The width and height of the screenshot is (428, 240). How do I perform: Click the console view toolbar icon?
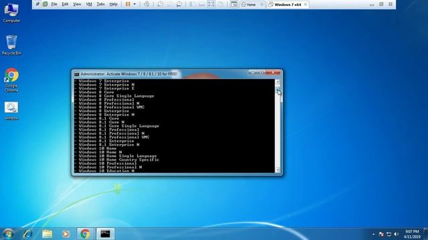(233, 4)
